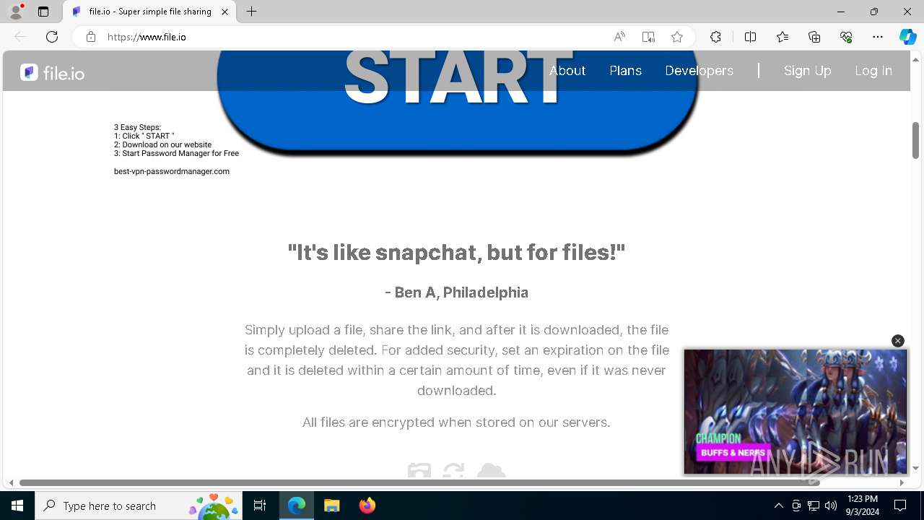Image resolution: width=924 pixels, height=520 pixels.
Task: Open volume control in system tray
Action: (x=831, y=506)
